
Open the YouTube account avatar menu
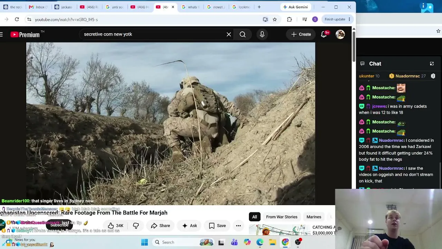340,34
